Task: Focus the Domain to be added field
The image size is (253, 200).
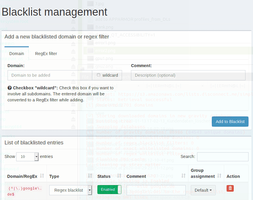Action: [49, 75]
